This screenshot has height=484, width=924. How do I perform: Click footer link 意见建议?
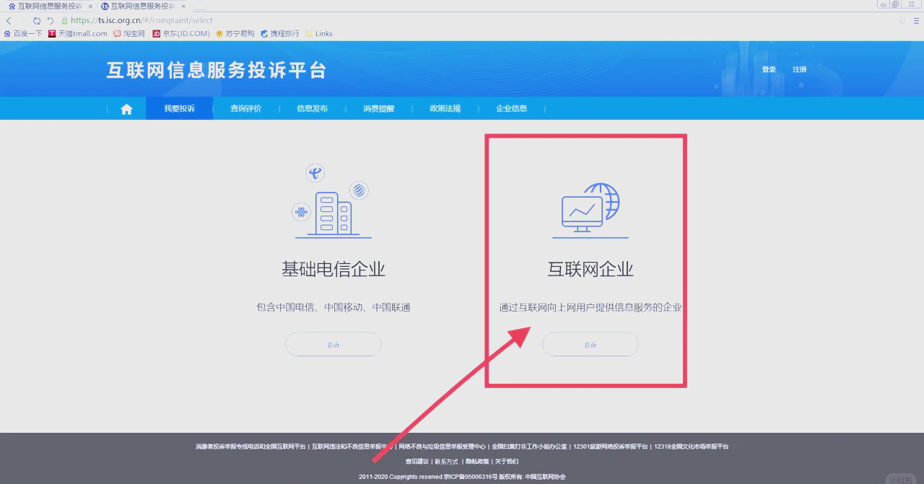pos(417,462)
